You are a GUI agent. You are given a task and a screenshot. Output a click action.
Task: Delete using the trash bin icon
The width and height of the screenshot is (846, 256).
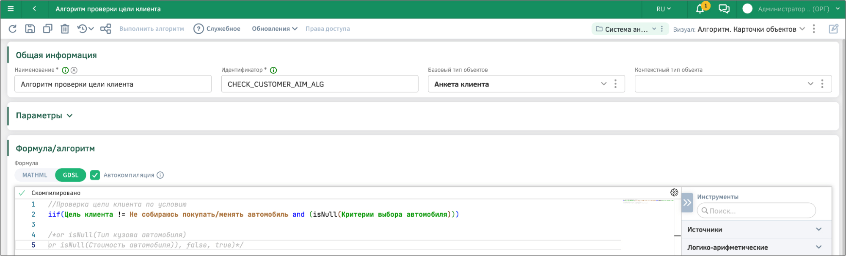click(65, 29)
